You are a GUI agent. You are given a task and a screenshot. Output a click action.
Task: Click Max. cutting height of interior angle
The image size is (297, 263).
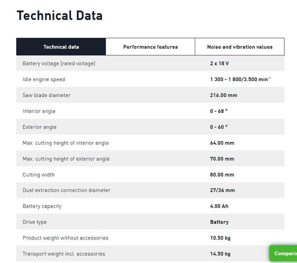(x=65, y=143)
